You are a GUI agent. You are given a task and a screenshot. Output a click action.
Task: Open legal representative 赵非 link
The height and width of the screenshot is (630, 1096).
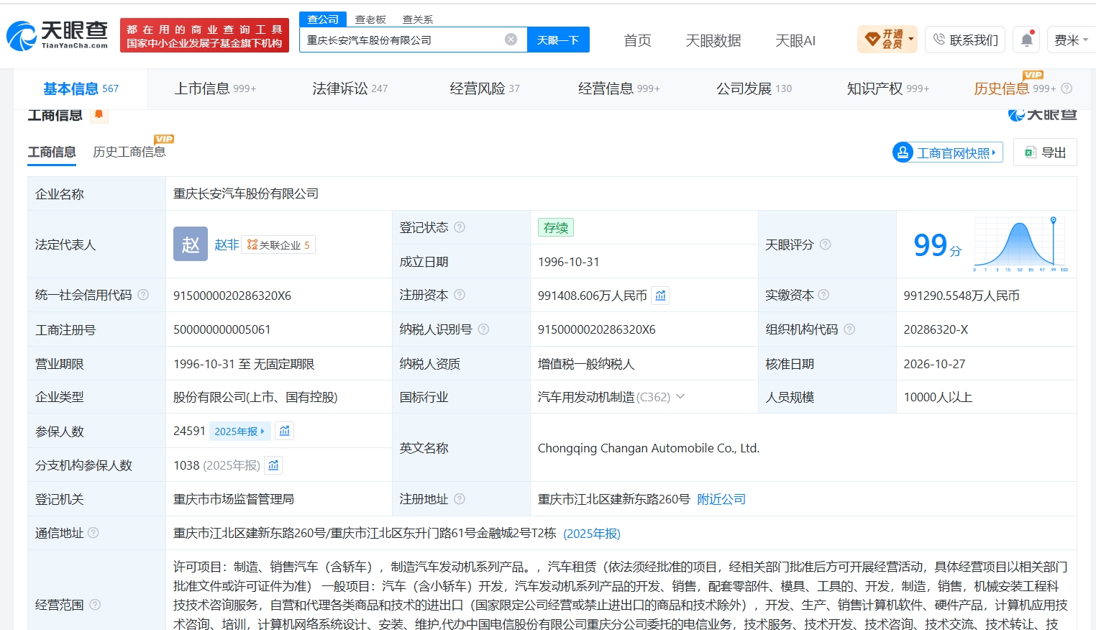point(227,245)
